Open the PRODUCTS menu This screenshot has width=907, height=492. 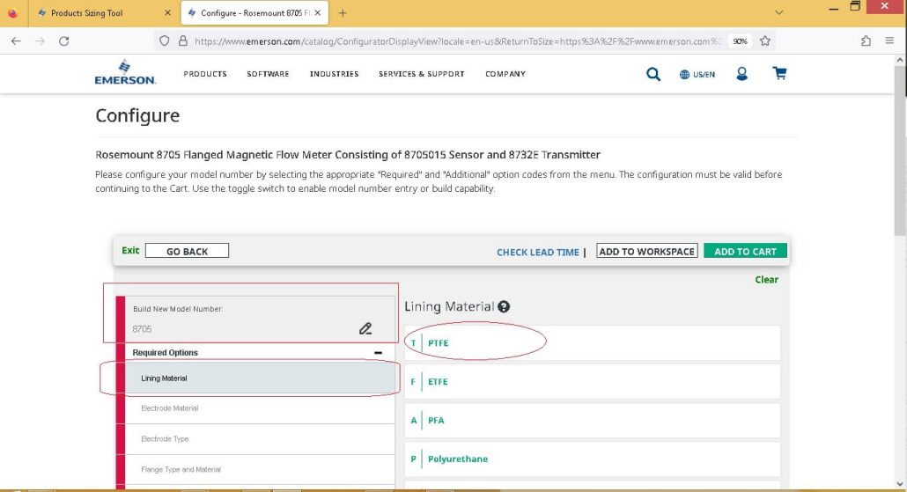click(205, 74)
